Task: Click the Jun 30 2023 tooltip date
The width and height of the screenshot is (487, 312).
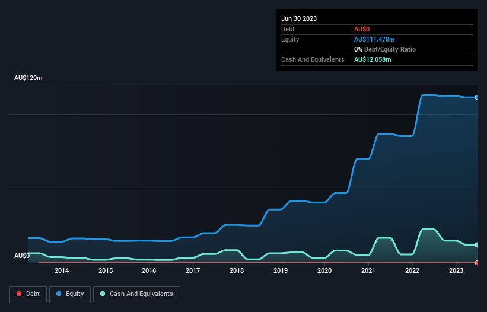Action: [x=299, y=18]
